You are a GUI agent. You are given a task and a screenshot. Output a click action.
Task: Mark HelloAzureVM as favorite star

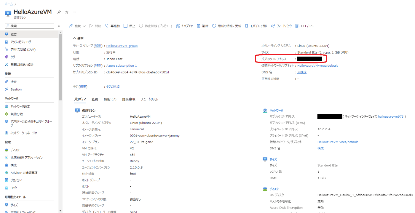click(x=67, y=12)
